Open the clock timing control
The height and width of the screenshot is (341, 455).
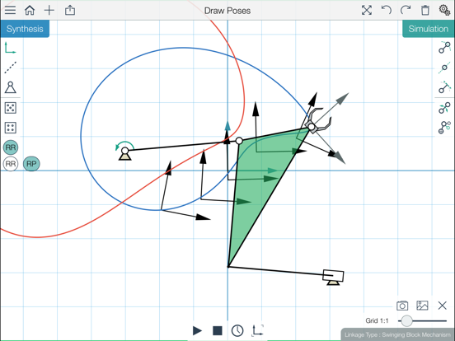[237, 330]
